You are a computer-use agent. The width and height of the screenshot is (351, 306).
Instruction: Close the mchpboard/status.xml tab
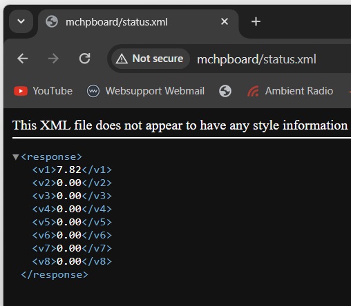[225, 21]
